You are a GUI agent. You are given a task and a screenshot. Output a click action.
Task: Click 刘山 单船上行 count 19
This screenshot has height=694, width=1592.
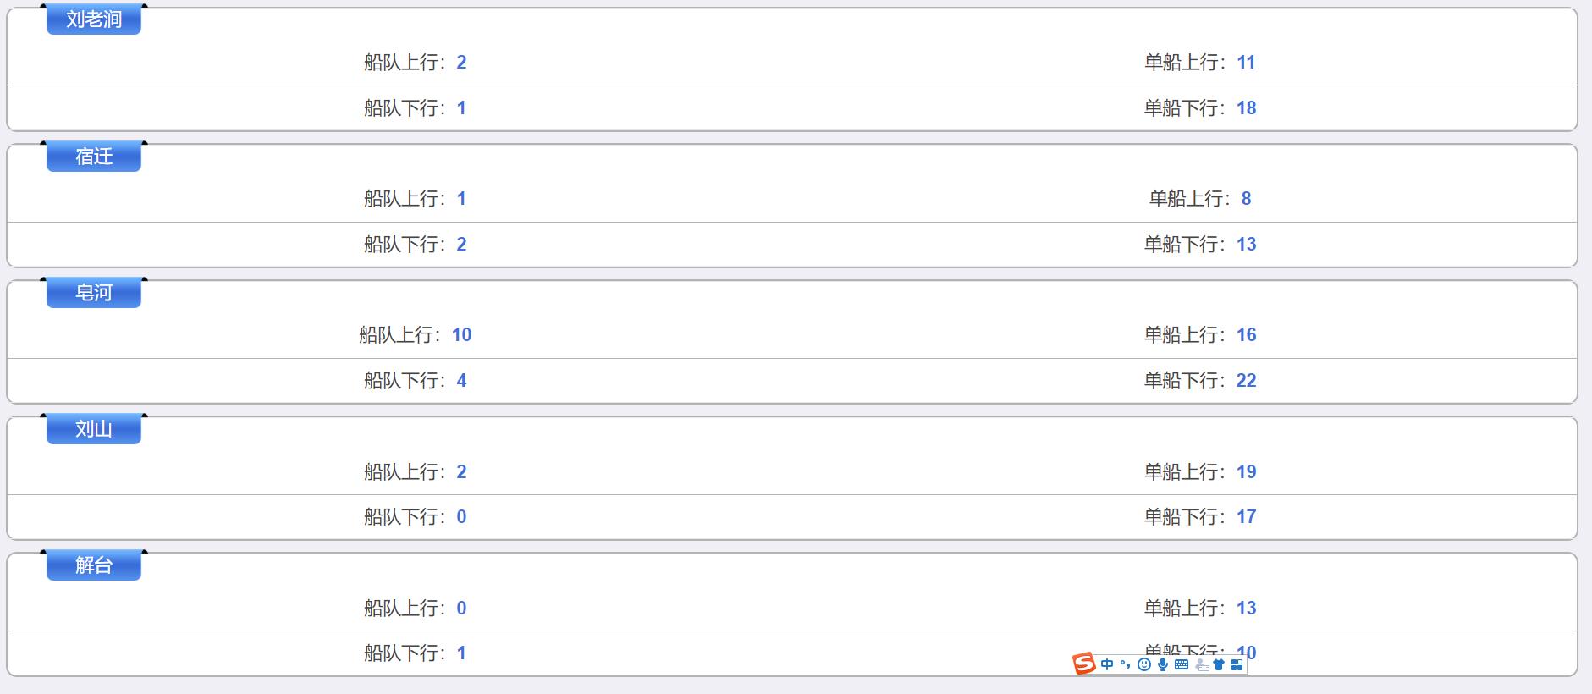pyautogui.click(x=1246, y=472)
